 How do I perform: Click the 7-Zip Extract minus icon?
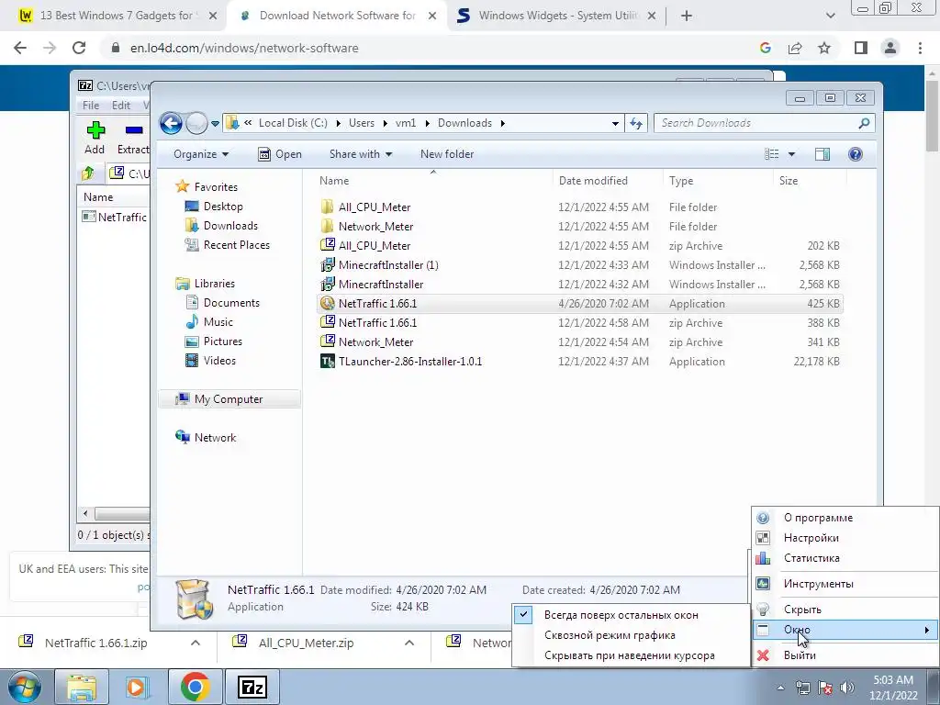click(134, 129)
